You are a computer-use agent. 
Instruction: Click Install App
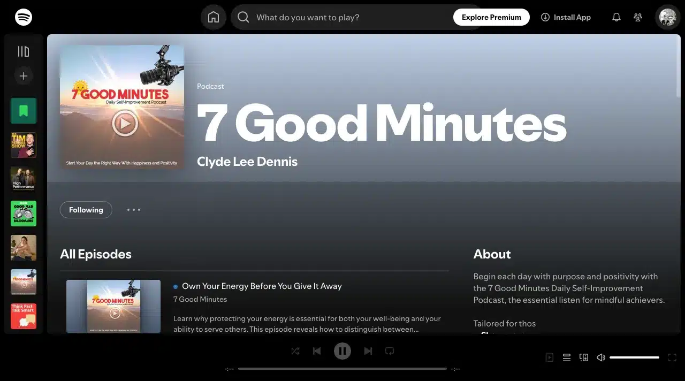click(566, 17)
